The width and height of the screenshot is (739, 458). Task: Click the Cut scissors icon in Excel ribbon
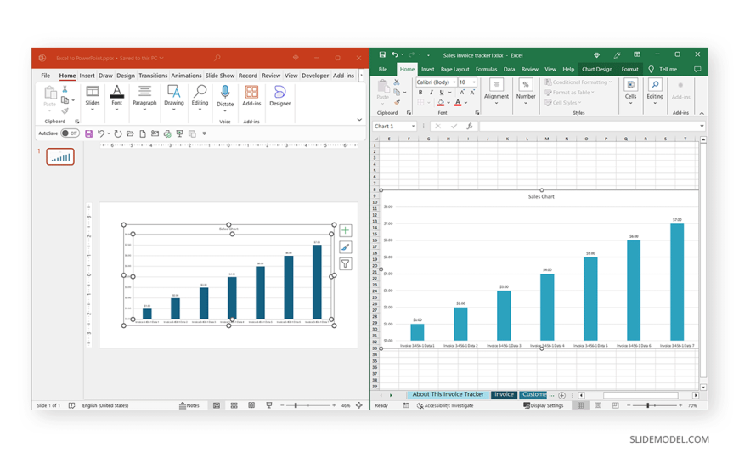397,82
